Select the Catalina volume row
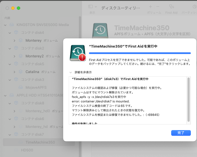 tap(39, 72)
